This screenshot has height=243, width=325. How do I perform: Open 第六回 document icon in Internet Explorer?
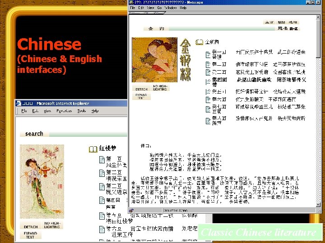tap(102, 229)
